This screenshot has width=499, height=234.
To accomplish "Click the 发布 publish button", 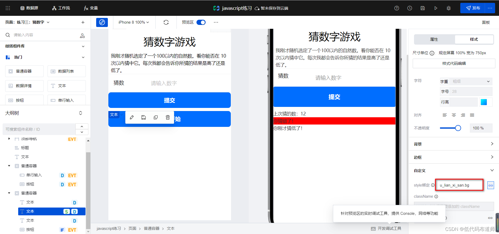I will [x=472, y=8].
